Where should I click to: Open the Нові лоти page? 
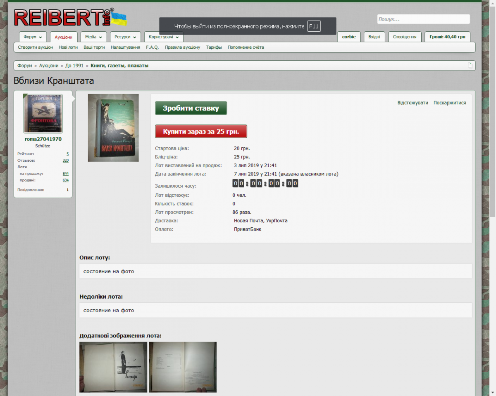(x=68, y=47)
